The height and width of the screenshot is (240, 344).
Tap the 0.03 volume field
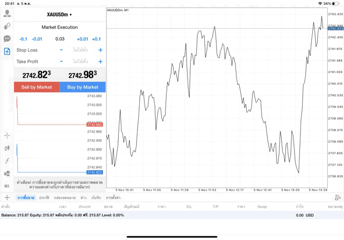click(60, 39)
